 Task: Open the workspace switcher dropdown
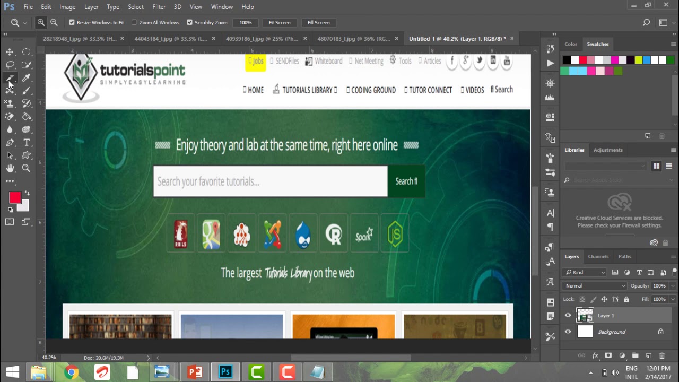tap(666, 22)
